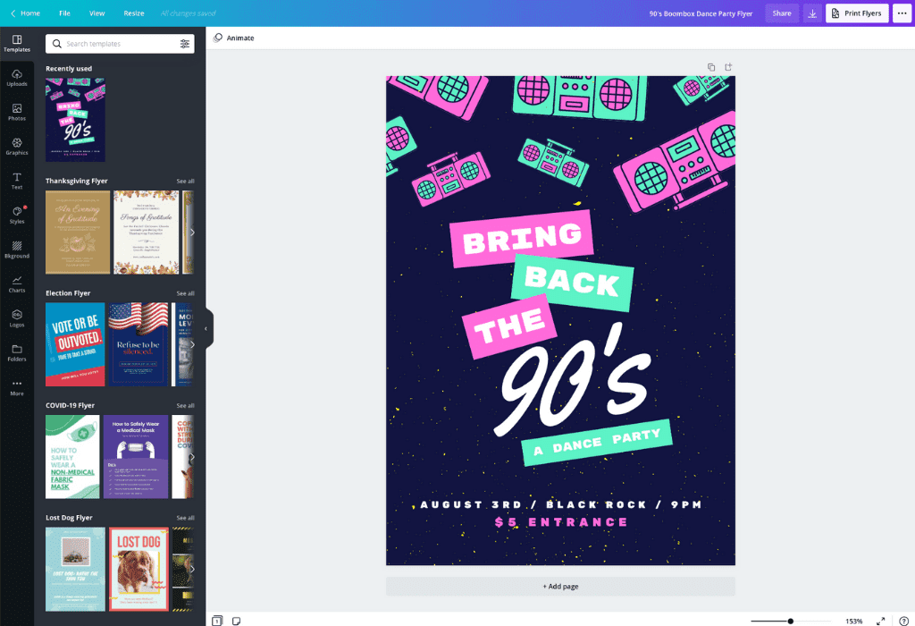Open the Uploads panel in sidebar
Image resolution: width=915 pixels, height=626 pixels.
(x=17, y=78)
